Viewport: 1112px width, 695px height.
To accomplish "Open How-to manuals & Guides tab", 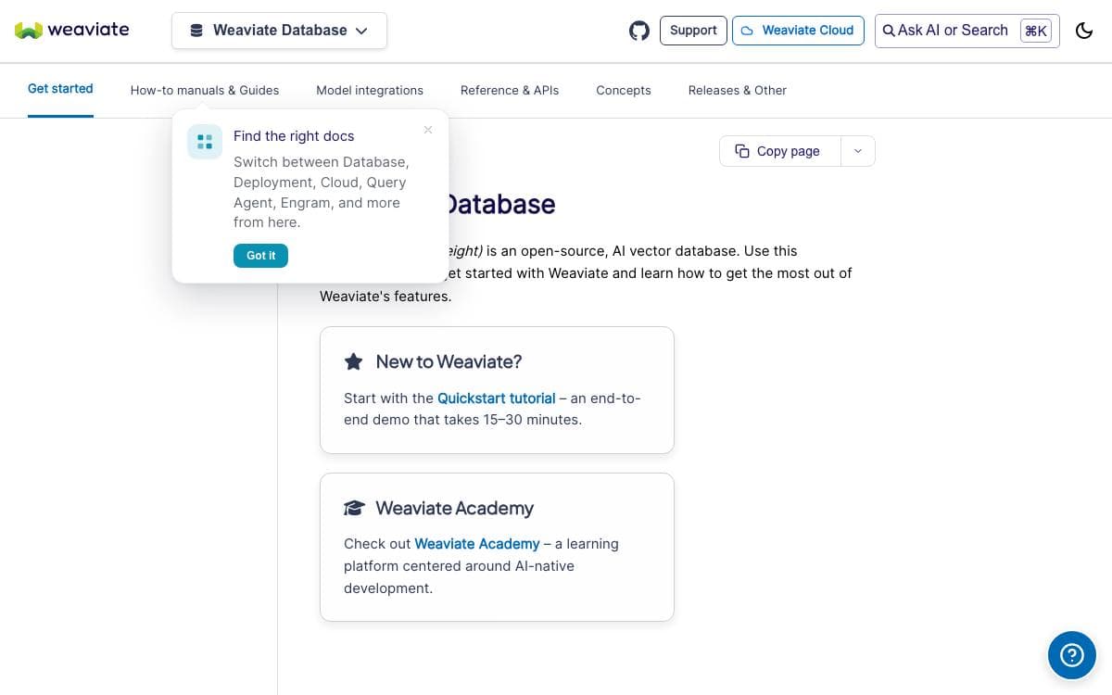I will coord(205,90).
